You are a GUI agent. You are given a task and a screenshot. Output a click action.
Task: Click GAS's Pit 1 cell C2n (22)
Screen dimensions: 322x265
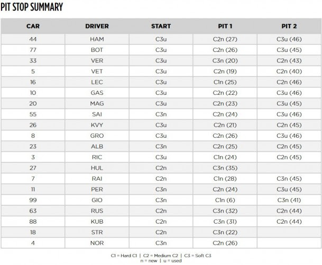pyautogui.click(x=225, y=93)
